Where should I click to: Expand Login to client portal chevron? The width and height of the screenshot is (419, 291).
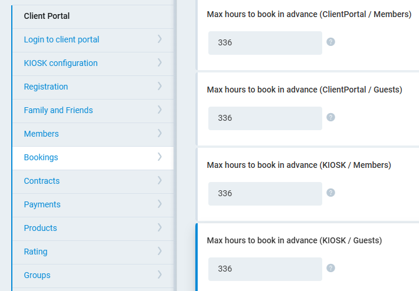tap(159, 39)
